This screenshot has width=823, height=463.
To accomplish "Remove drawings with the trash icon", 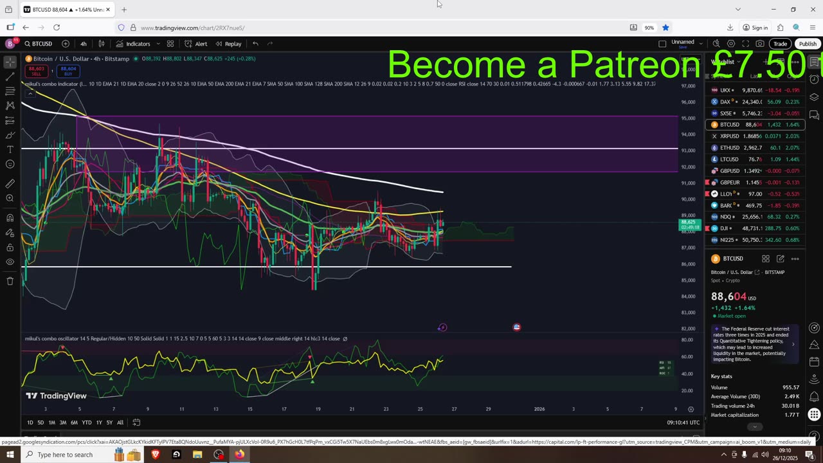I will click(x=10, y=281).
